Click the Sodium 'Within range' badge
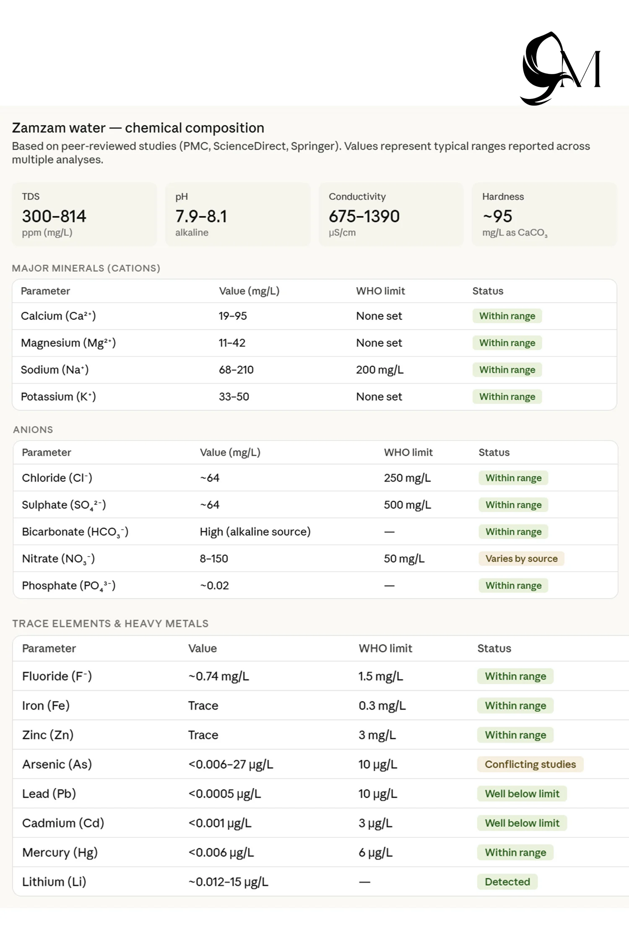Image resolution: width=629 pixels, height=943 pixels. [507, 370]
